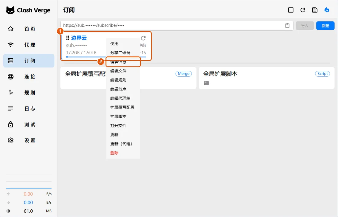Open the 首页 home page
This screenshot has height=217, width=338.
(x=29, y=29)
